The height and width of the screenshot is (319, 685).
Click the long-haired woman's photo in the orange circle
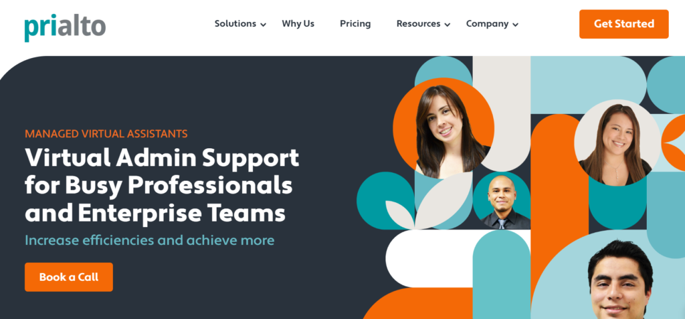(446, 130)
